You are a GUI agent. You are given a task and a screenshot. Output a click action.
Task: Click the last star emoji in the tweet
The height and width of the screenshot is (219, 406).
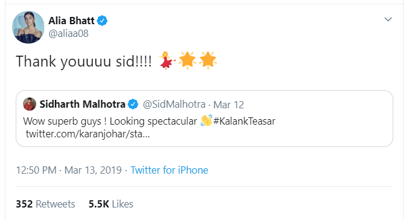208,60
